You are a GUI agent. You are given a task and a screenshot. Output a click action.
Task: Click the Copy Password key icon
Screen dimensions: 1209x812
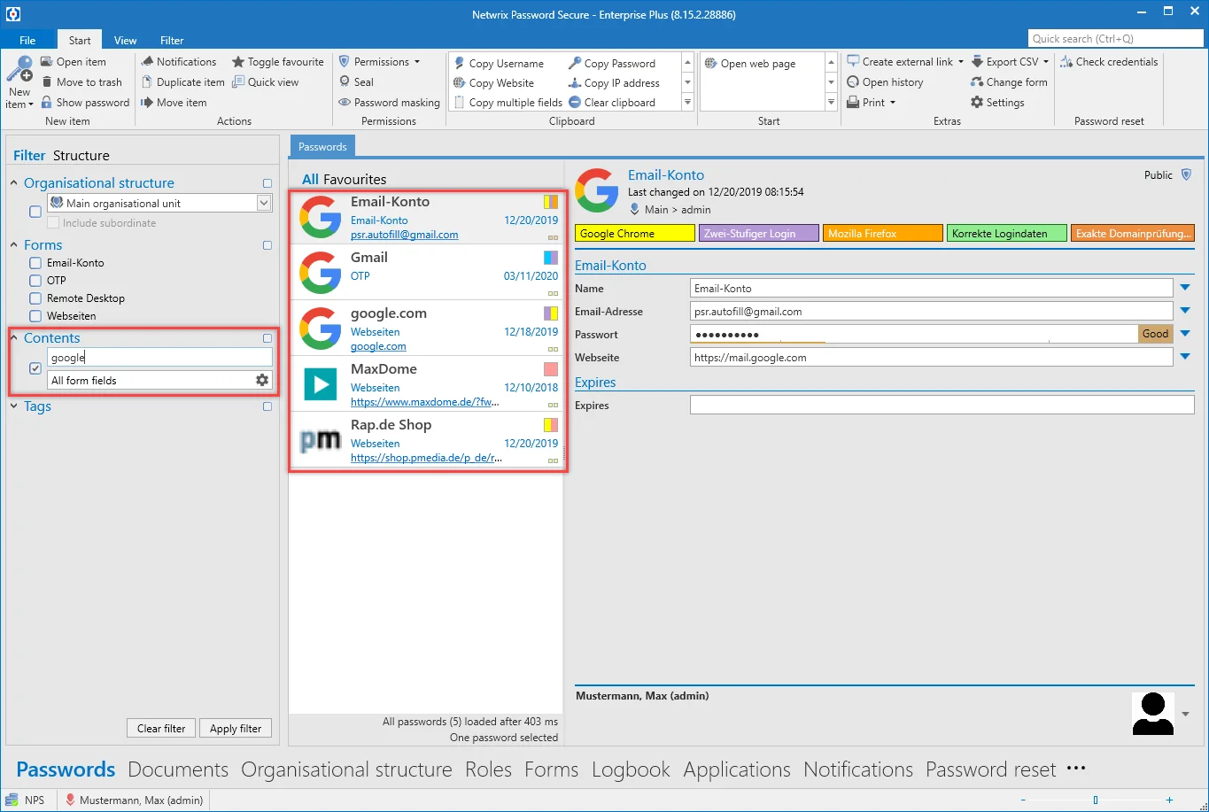click(x=574, y=63)
